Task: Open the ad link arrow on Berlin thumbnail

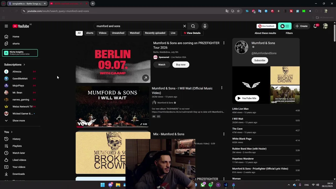Action: 145,78
